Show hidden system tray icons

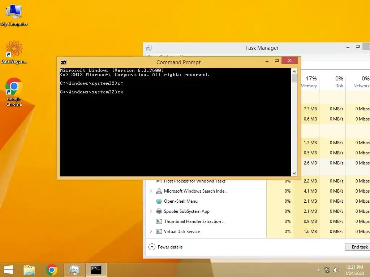(319, 270)
